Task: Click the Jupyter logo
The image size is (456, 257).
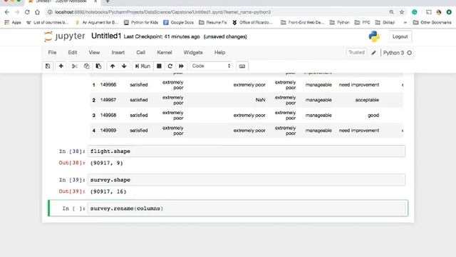Action: [64, 36]
